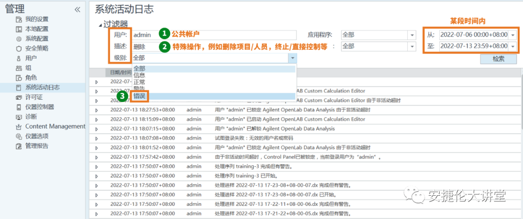
Task: Choose 错误 in the level list
Action: (139, 96)
